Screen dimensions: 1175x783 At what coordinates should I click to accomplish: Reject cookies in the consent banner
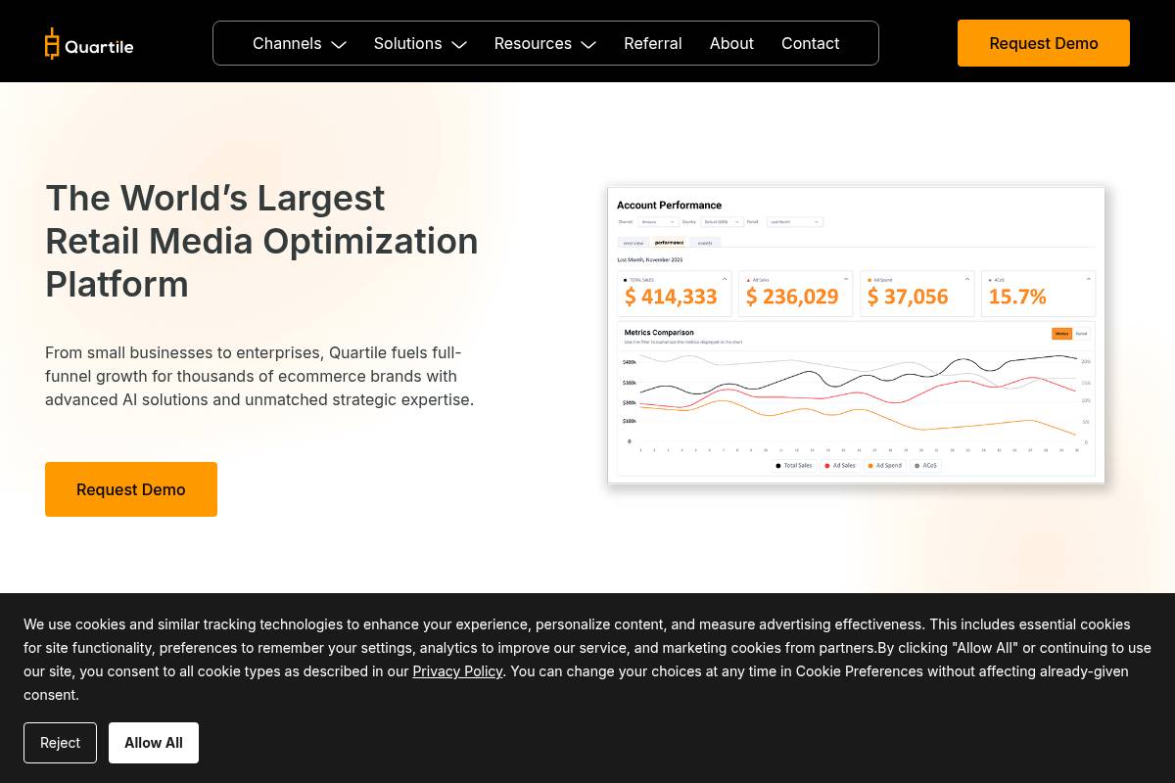(60, 743)
